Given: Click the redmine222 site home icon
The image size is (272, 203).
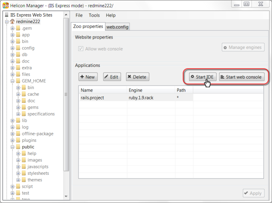Looking at the screenshot, I should click(12, 21).
